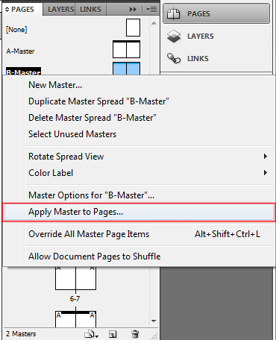The image size is (276, 340).
Task: Switch to the Layers tab
Action: click(60, 10)
